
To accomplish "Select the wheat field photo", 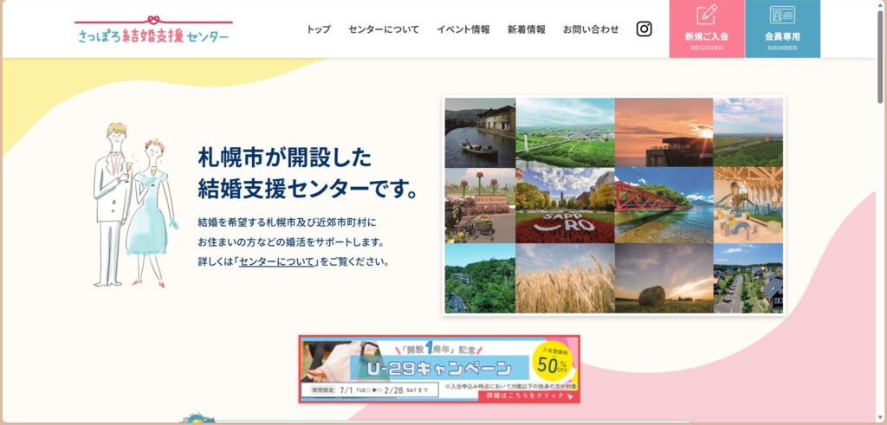I will pyautogui.click(x=565, y=279).
